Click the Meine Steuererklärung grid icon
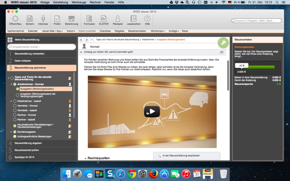This screenshot has height=181, width=290. click(10, 40)
